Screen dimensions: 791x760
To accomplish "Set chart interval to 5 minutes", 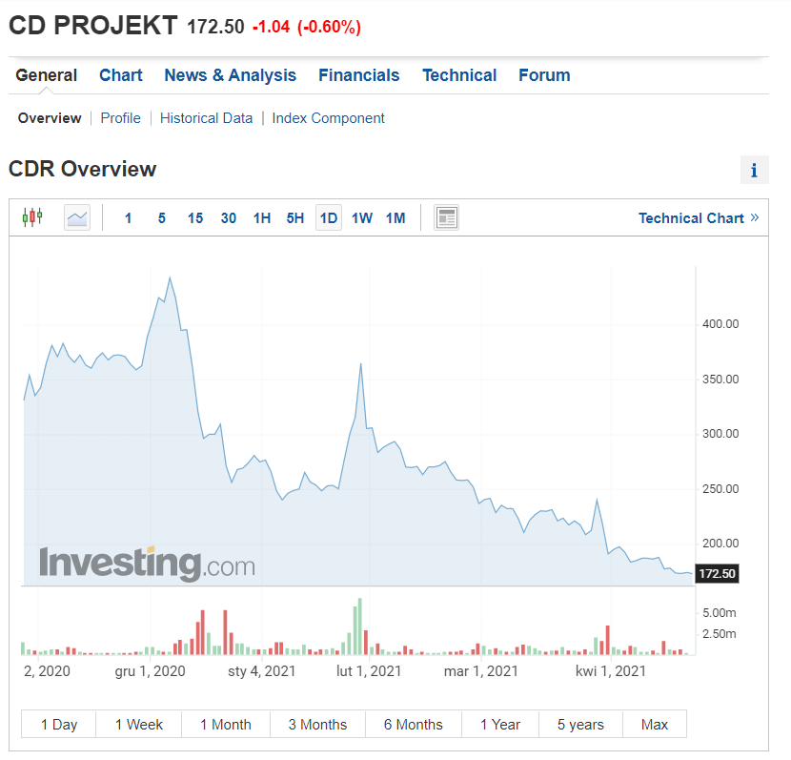I will click(161, 218).
